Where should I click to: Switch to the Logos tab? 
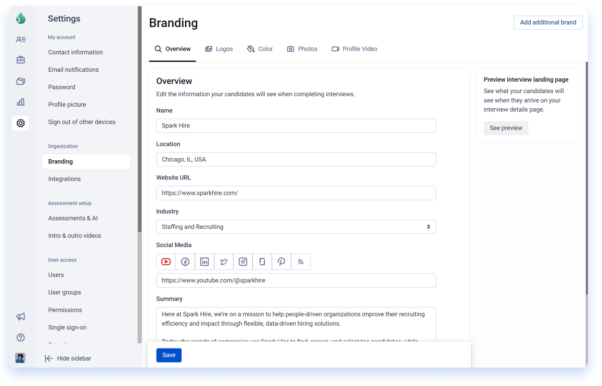tap(219, 49)
